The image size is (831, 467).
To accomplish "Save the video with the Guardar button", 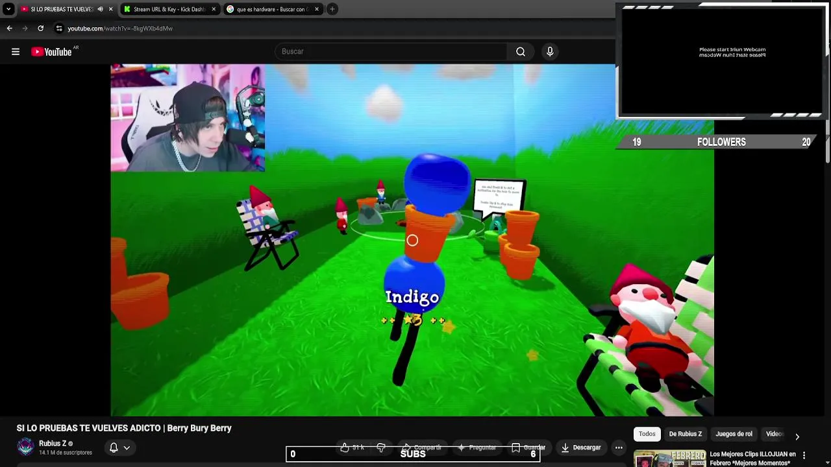I will pyautogui.click(x=528, y=448).
